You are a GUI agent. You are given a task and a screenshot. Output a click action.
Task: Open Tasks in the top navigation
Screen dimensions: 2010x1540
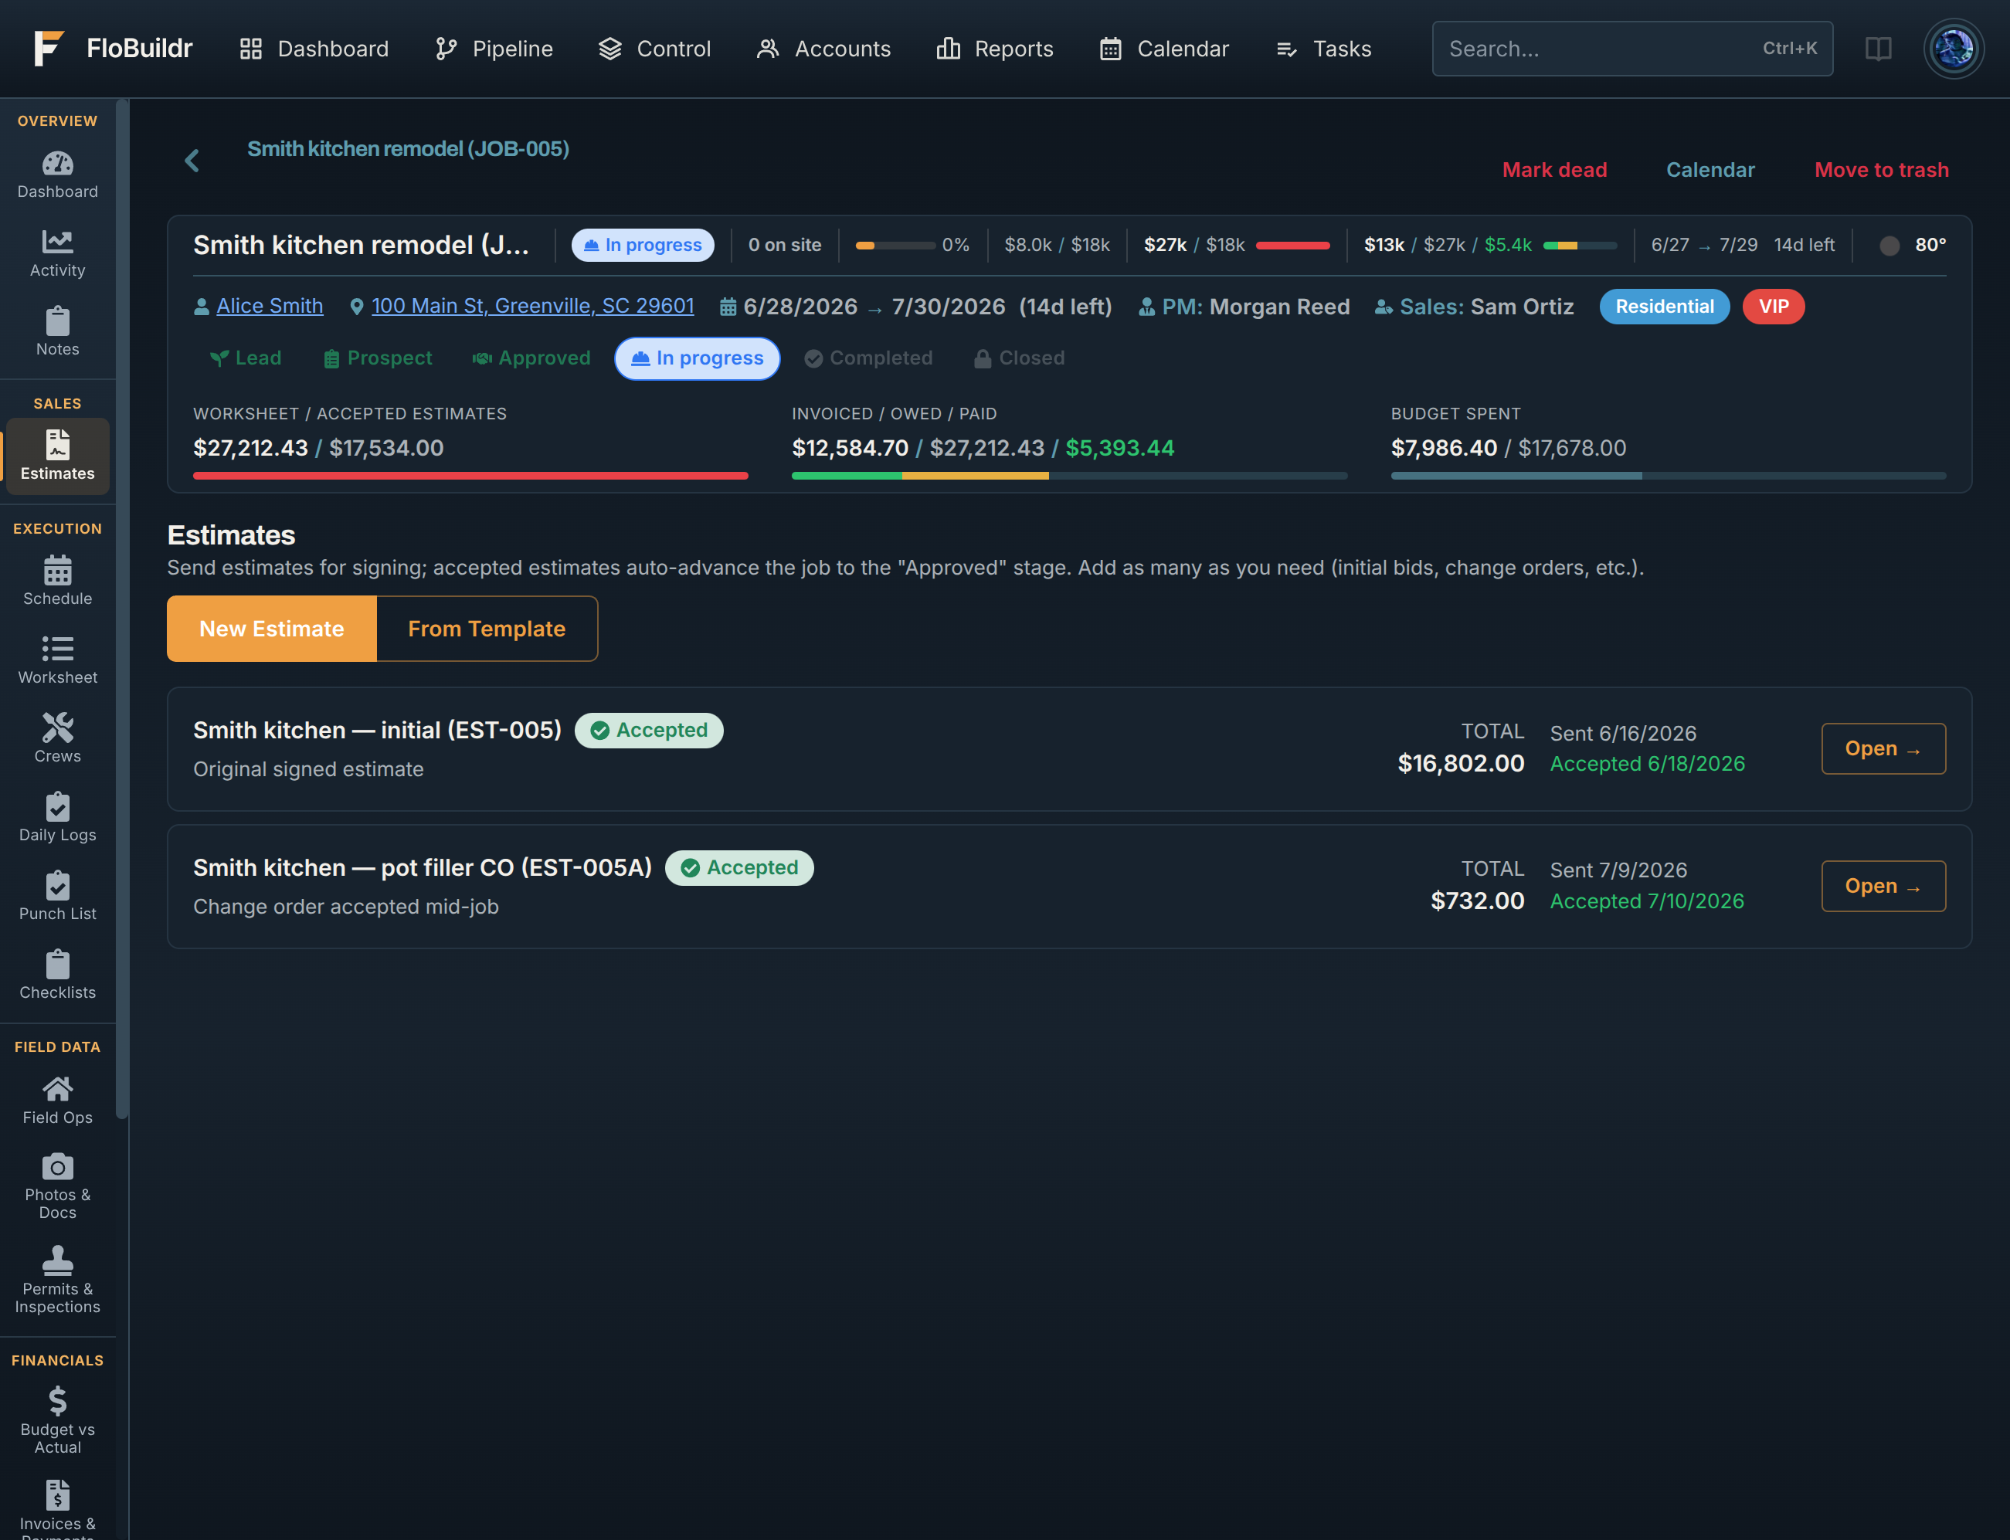coord(1323,49)
